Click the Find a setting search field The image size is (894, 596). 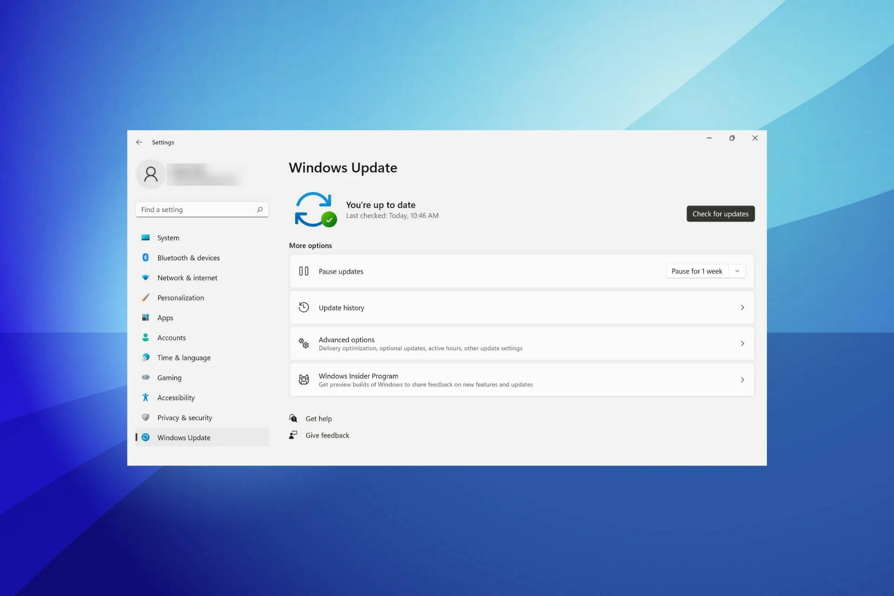tap(196, 210)
